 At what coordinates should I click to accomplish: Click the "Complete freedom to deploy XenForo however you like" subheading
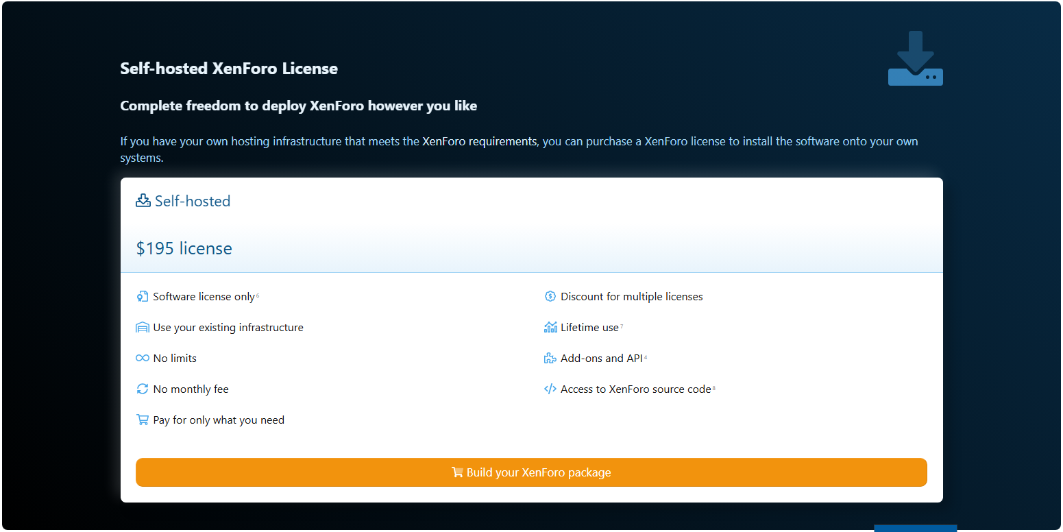pyautogui.click(x=299, y=106)
